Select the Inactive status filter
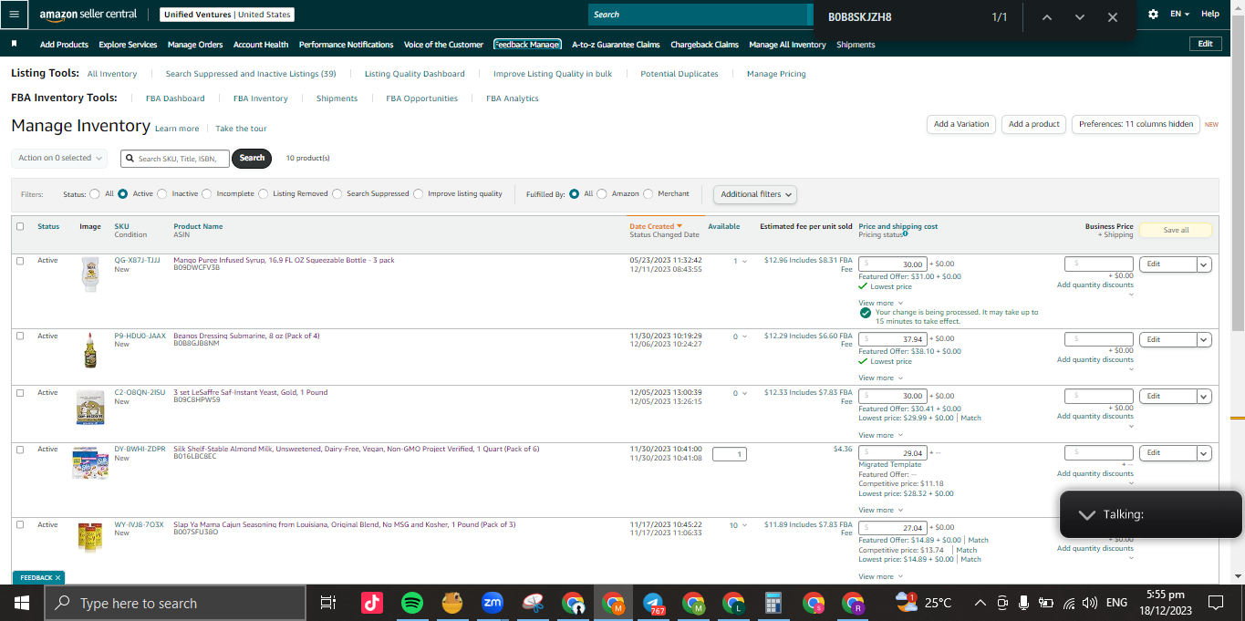The width and height of the screenshot is (1245, 621). [x=162, y=193]
